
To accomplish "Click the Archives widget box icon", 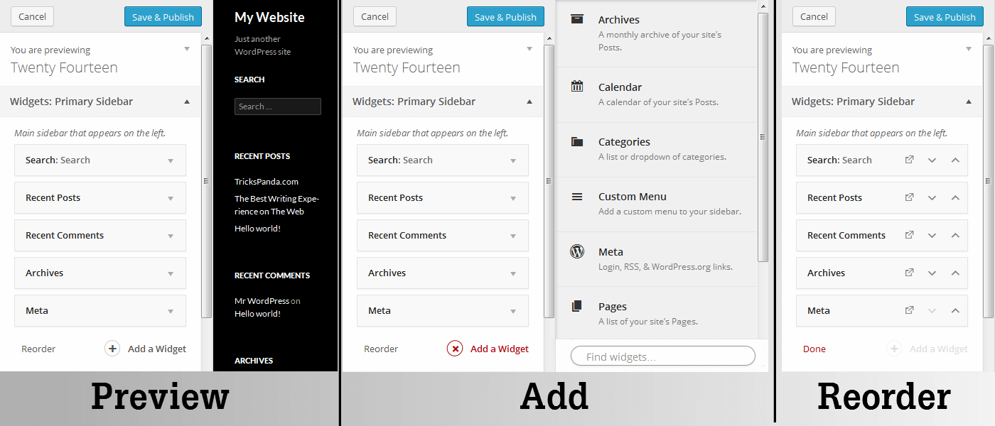I will point(577,19).
